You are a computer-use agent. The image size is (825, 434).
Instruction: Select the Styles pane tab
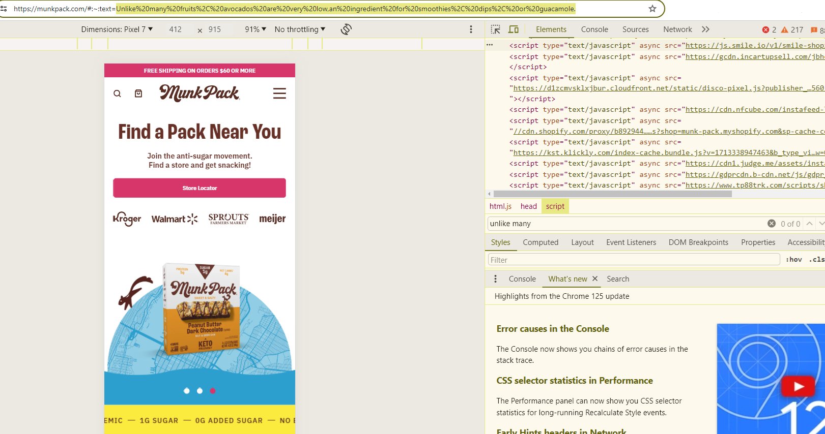pos(501,242)
